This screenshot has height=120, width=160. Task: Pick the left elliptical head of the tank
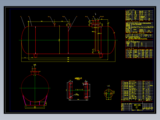(25, 40)
